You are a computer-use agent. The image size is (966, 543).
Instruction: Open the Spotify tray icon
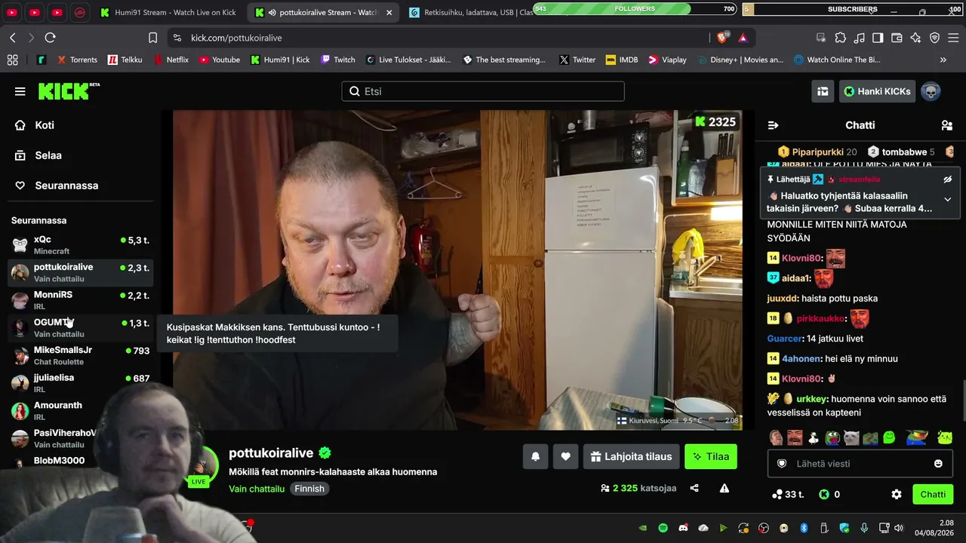coord(663,528)
